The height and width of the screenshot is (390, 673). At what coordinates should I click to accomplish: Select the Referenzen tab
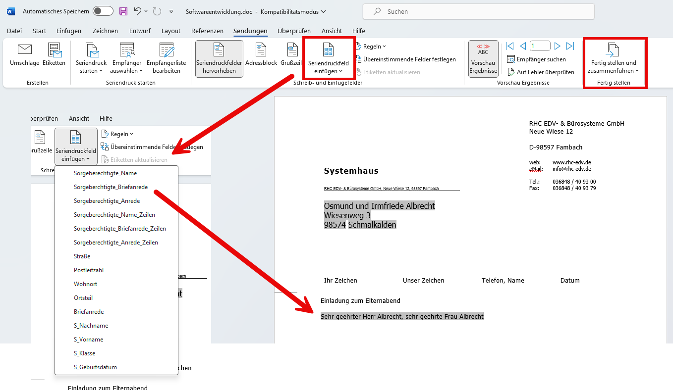click(207, 31)
